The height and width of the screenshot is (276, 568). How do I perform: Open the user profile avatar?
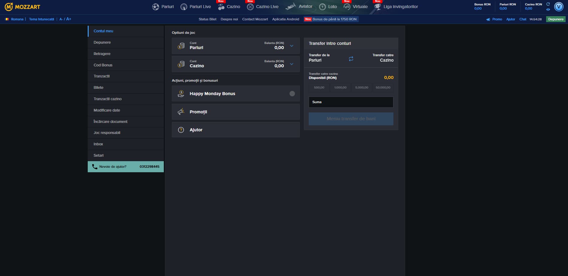tap(559, 7)
